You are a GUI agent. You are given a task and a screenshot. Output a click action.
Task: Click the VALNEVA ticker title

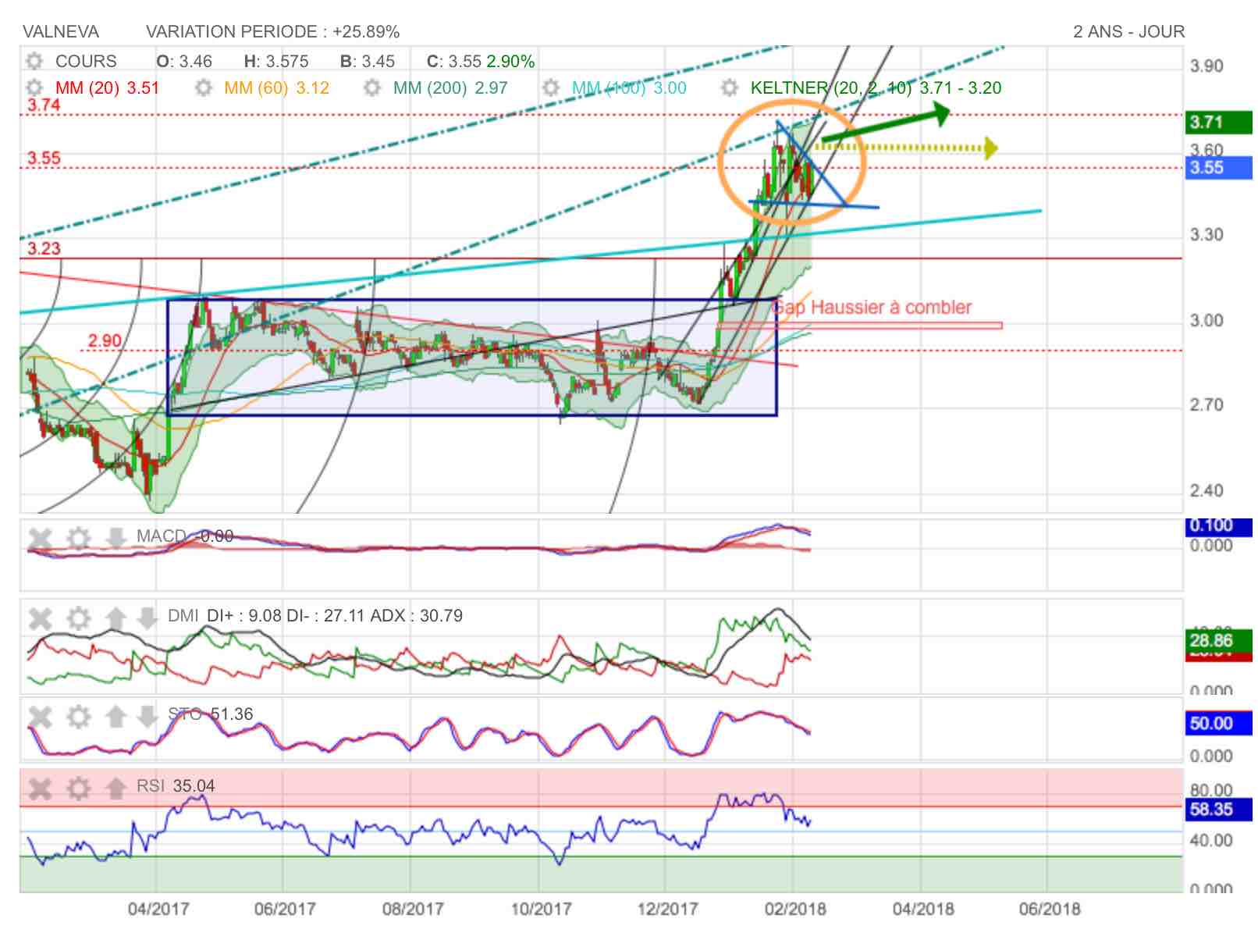click(x=61, y=31)
